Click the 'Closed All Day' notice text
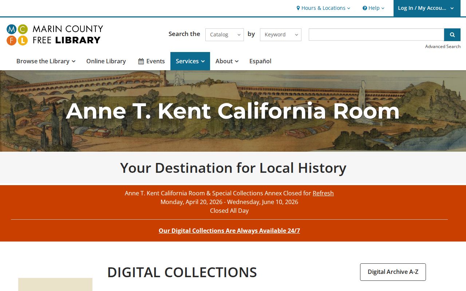This screenshot has width=466, height=291. click(x=229, y=211)
